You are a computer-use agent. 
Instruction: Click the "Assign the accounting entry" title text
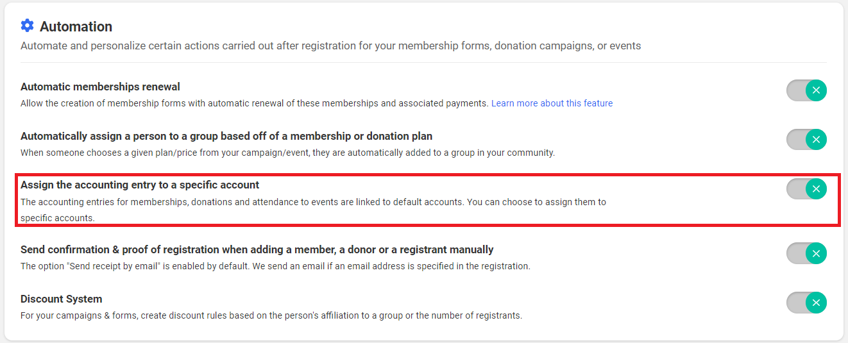tap(140, 185)
